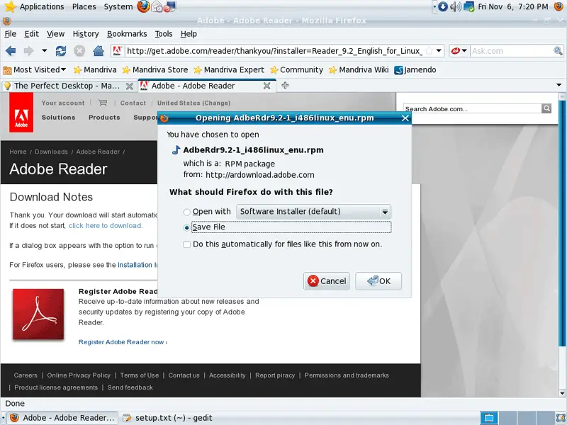Click the Mandriva Store bookmark
Image resolution: width=567 pixels, height=425 pixels.
[x=155, y=69]
